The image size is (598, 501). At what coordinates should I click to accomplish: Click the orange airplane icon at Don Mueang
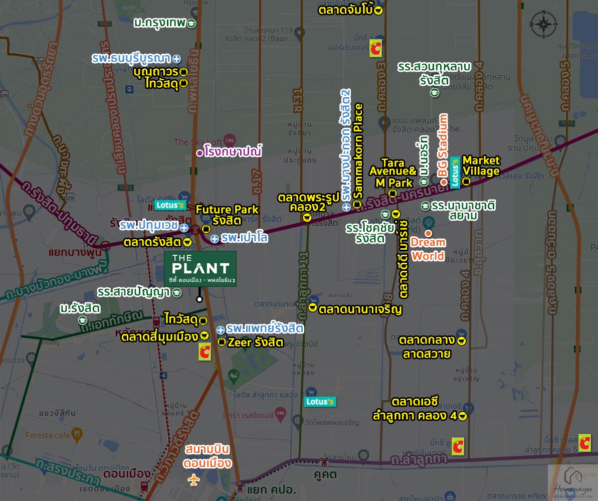point(194,479)
